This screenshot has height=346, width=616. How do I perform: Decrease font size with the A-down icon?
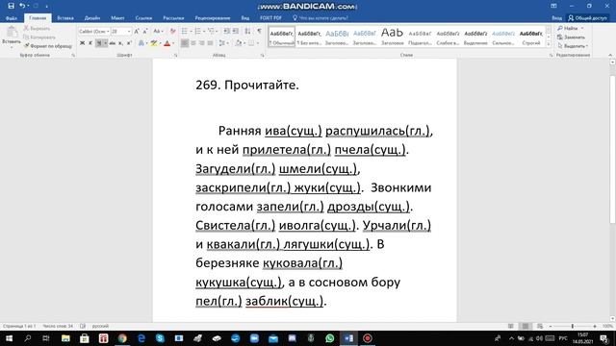pos(145,32)
